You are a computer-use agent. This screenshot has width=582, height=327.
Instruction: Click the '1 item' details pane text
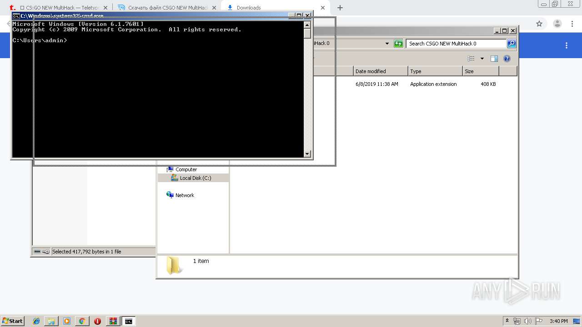click(201, 261)
